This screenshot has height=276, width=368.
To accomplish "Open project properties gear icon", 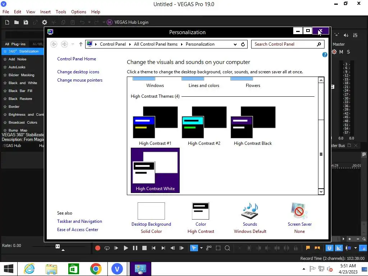I will click(x=44, y=22).
